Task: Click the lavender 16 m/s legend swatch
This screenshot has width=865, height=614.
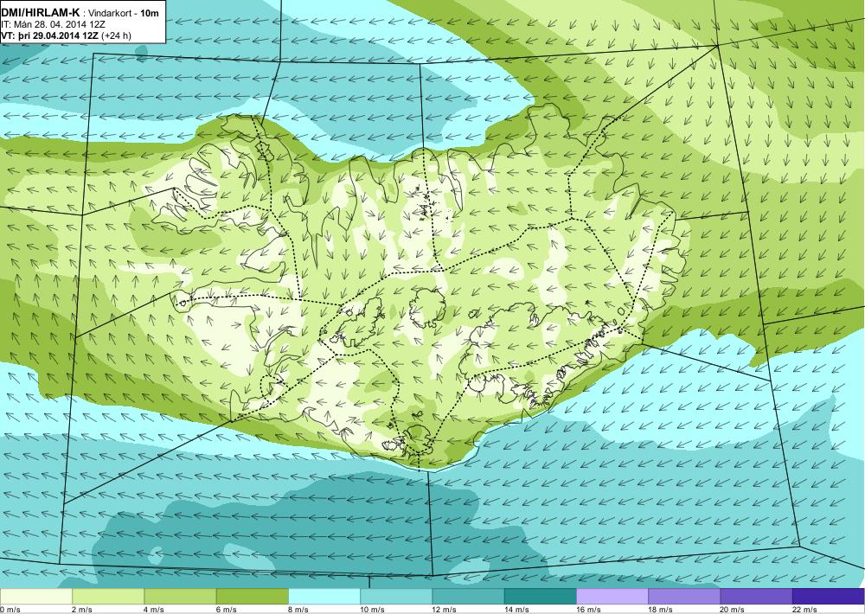Action: [x=612, y=596]
